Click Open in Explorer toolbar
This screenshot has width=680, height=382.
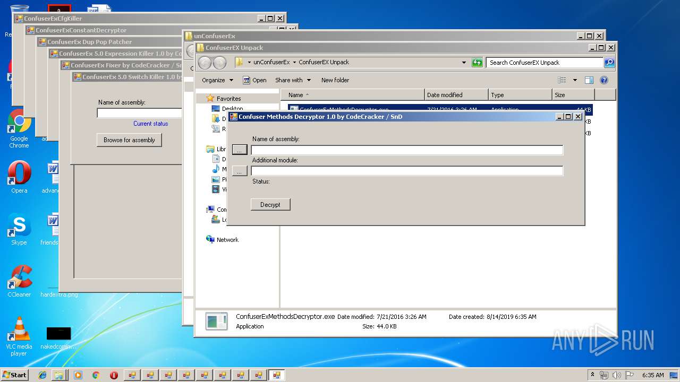(x=254, y=80)
